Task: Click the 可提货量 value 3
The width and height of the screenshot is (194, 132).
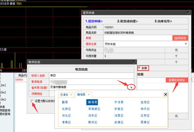Action: pos(105,56)
